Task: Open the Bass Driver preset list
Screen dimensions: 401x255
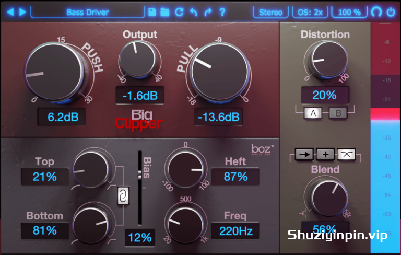Action: coord(88,12)
